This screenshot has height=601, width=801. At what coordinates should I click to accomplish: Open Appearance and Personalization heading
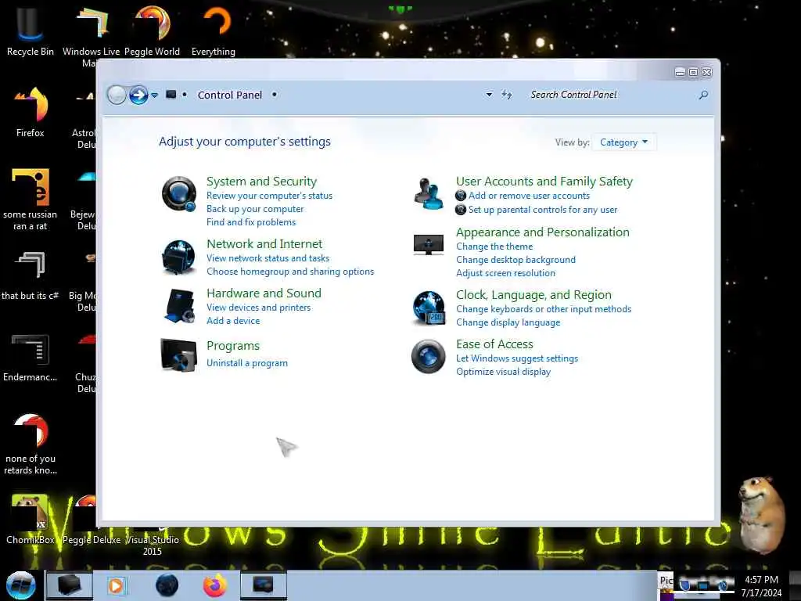click(x=543, y=232)
